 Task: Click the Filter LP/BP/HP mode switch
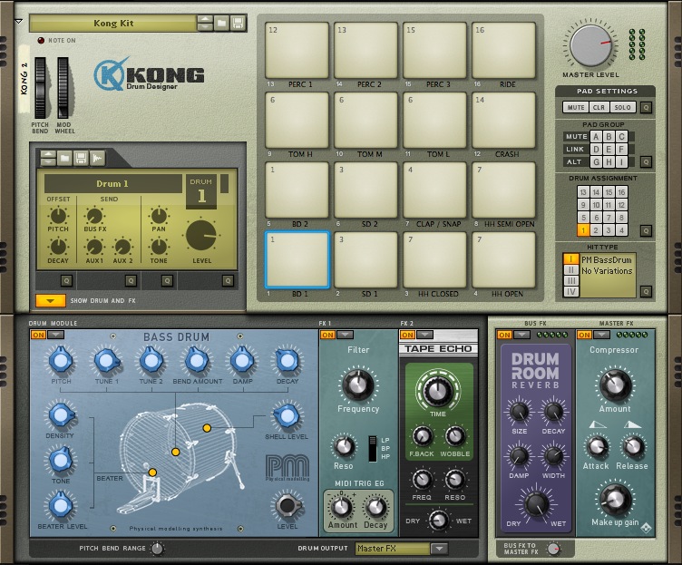click(x=373, y=448)
